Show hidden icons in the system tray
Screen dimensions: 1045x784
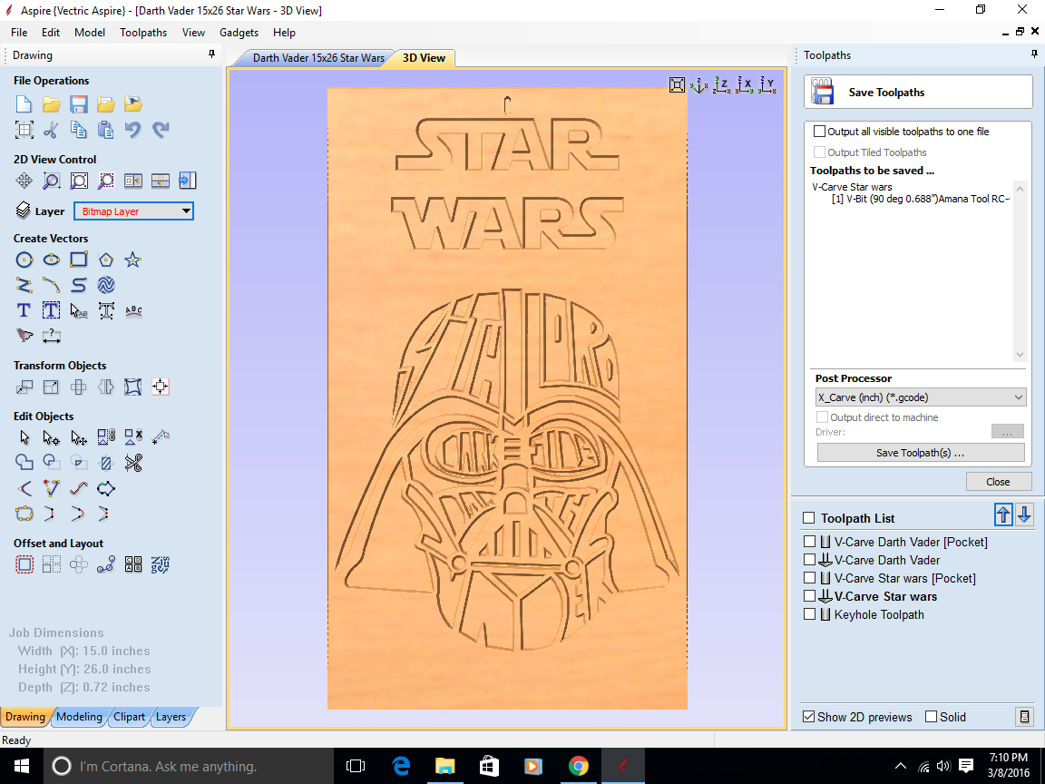[x=901, y=765]
